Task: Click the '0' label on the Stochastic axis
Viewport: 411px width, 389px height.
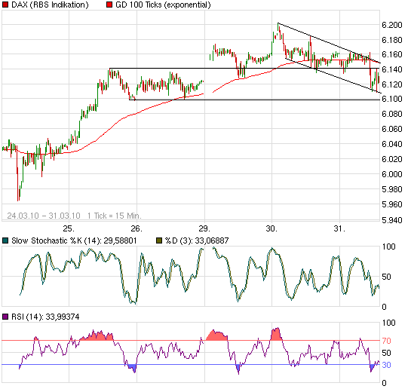Action: pos(385,307)
